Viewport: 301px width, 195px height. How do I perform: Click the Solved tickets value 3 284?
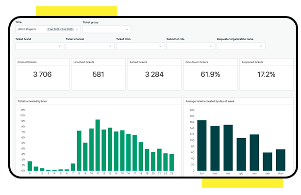click(x=154, y=74)
